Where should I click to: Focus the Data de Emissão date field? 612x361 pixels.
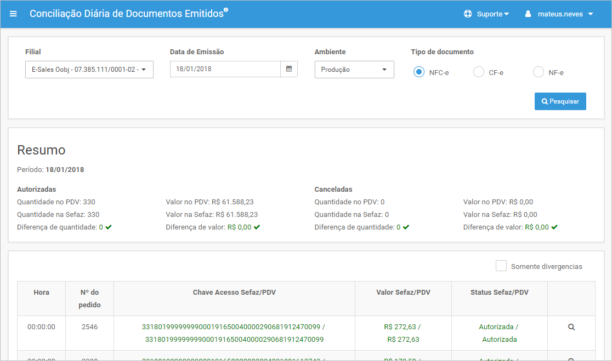click(x=225, y=69)
